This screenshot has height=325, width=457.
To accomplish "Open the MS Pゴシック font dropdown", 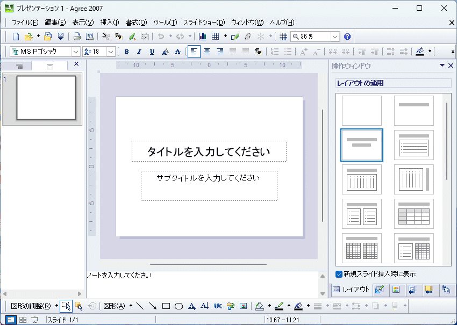I will (76, 52).
